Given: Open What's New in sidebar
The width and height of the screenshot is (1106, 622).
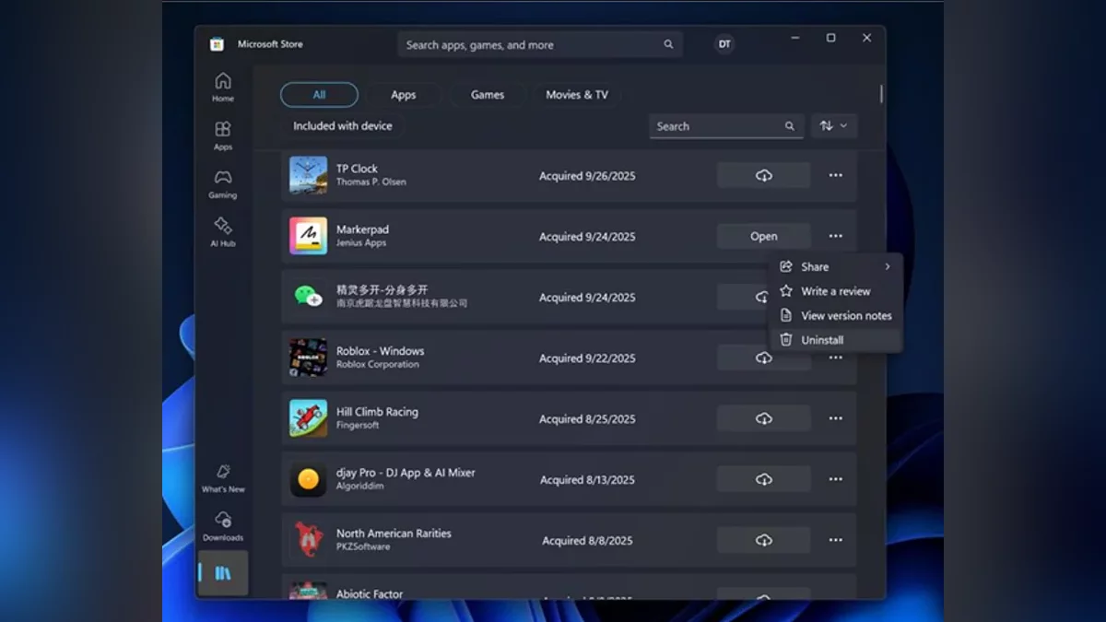Looking at the screenshot, I should (223, 477).
